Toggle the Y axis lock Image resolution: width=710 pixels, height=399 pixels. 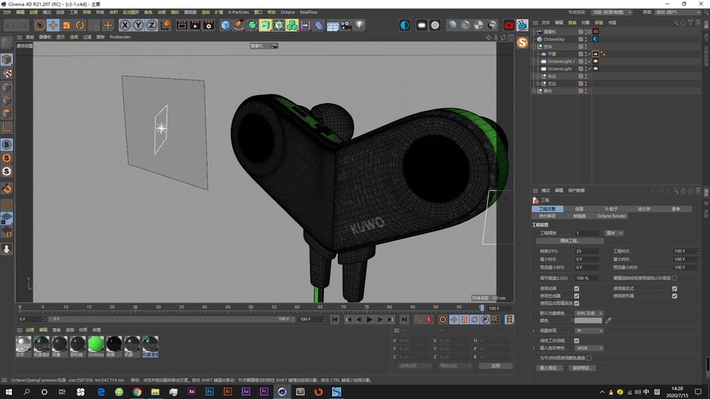tap(138, 25)
